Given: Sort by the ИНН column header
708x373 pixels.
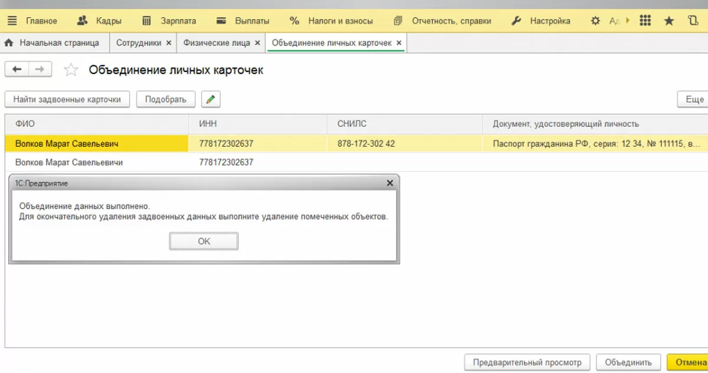Looking at the screenshot, I should tap(258, 124).
